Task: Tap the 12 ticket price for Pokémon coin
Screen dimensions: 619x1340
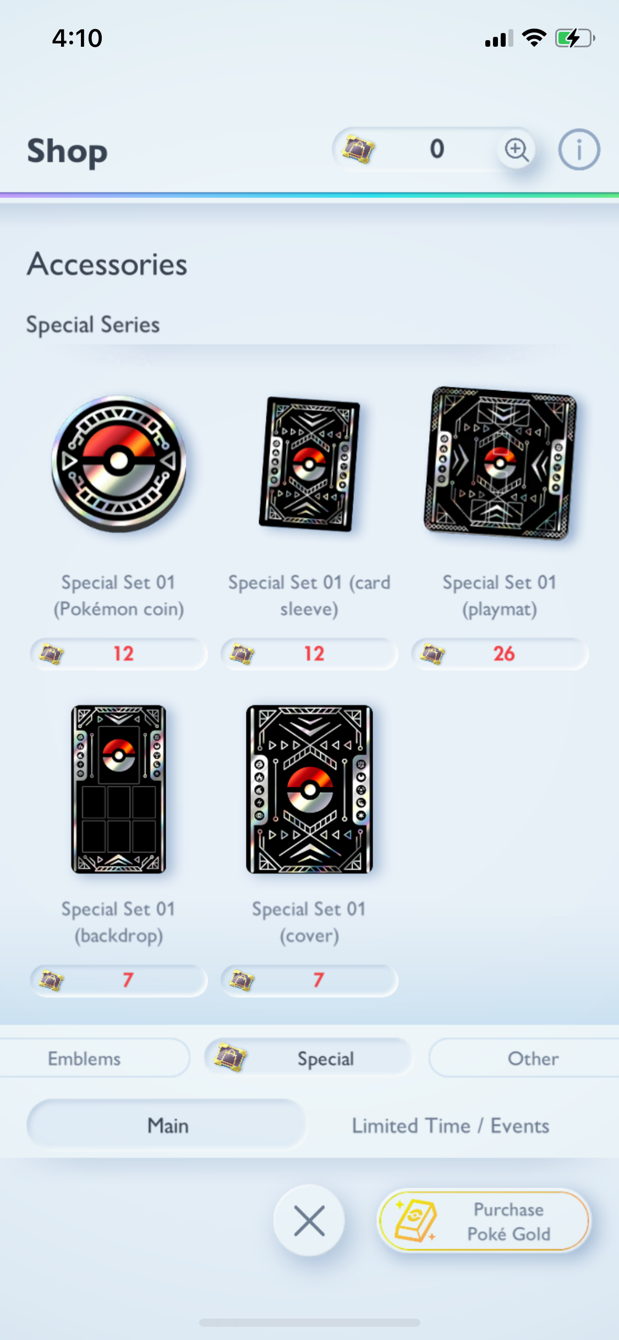Action: coord(119,653)
